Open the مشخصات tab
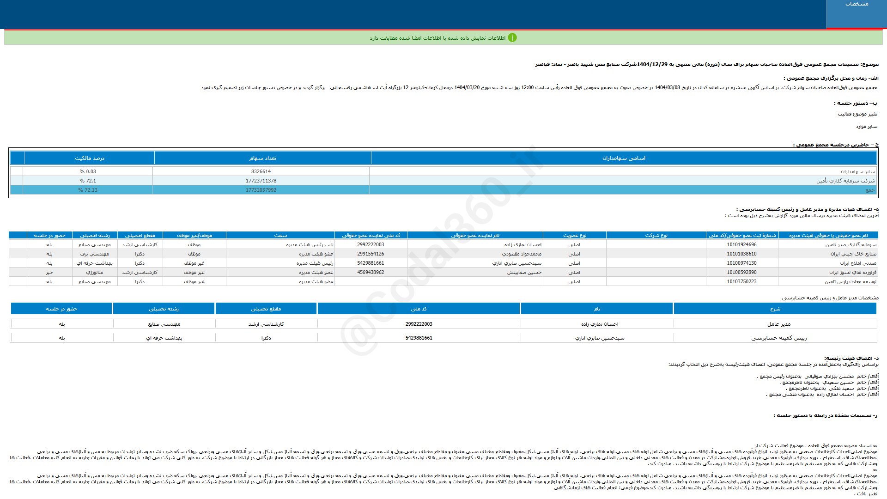 tap(857, 14)
